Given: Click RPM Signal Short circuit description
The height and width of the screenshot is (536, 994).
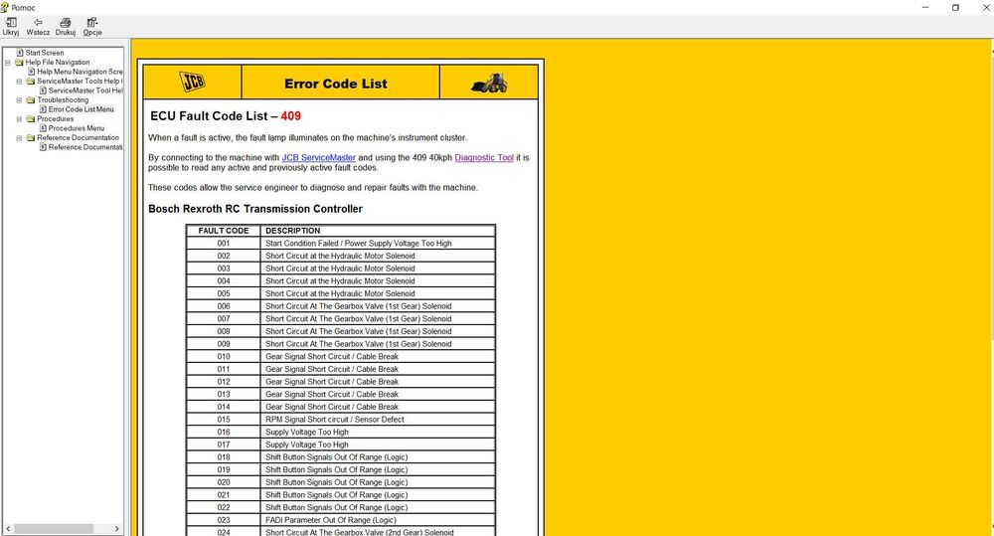Looking at the screenshot, I should pyautogui.click(x=378, y=420).
